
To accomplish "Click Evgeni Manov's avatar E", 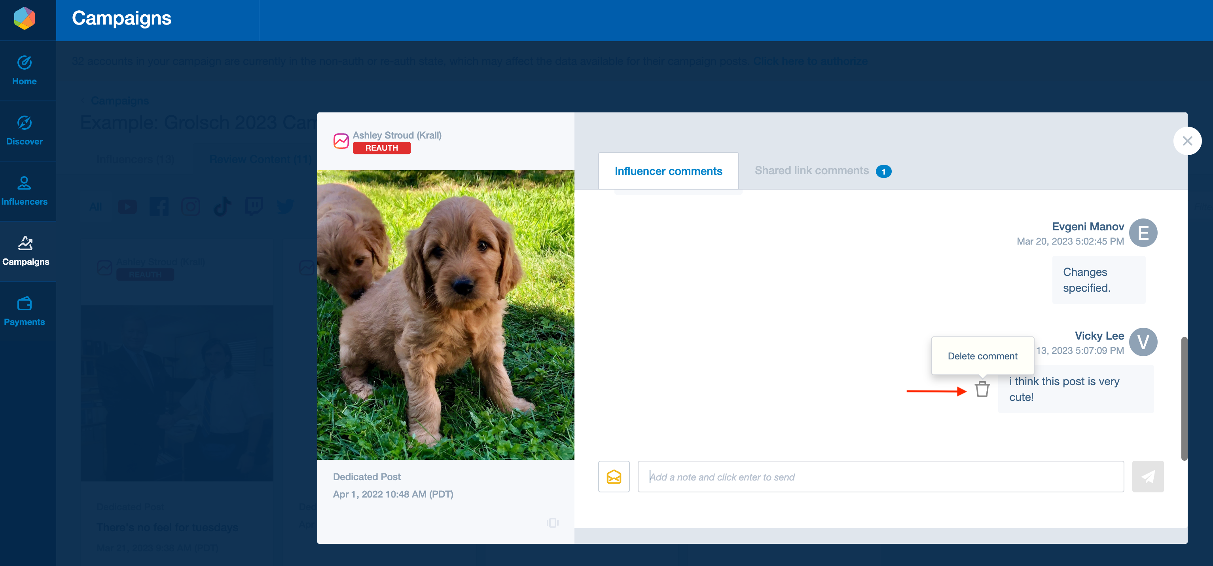I will click(x=1143, y=233).
